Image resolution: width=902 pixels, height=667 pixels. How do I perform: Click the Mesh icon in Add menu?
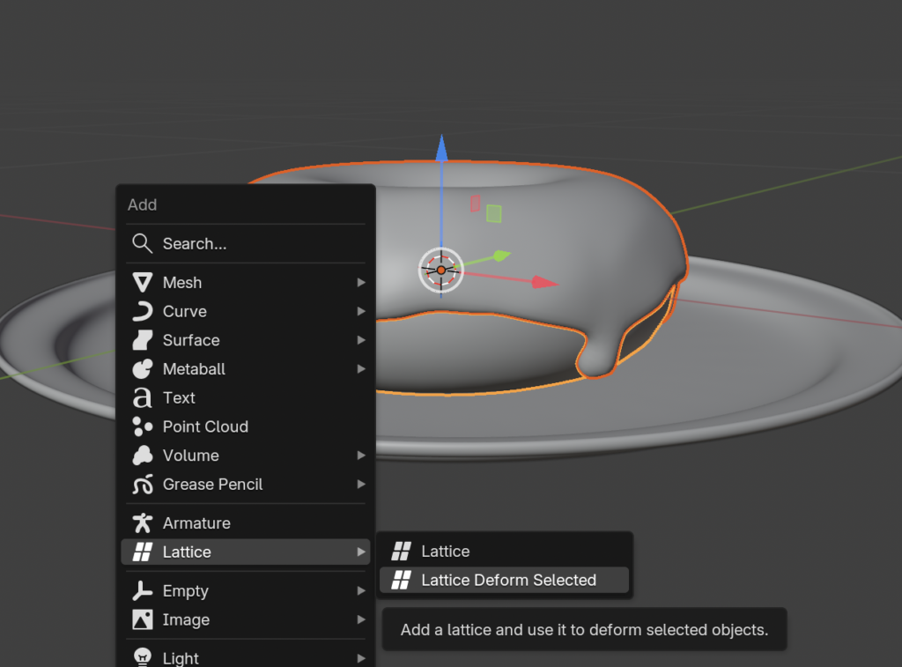click(142, 283)
